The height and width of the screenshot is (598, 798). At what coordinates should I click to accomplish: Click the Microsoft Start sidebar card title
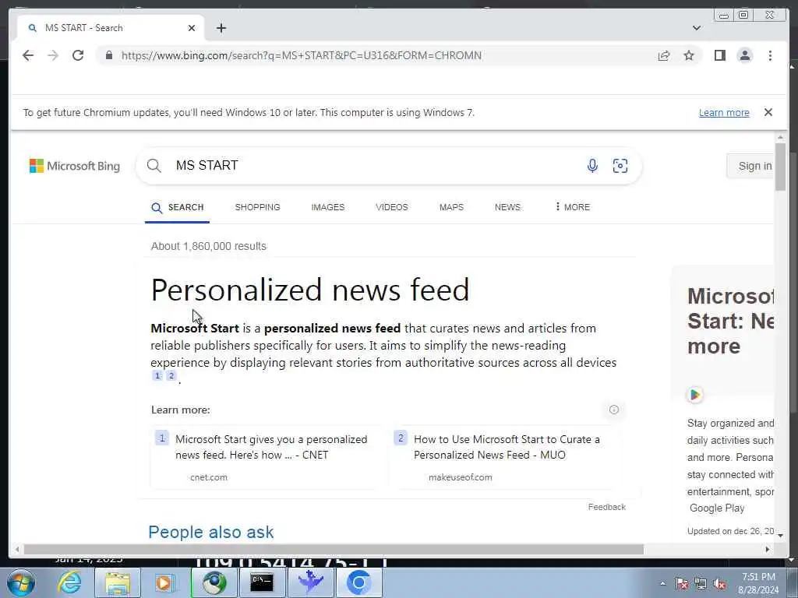[731, 322]
